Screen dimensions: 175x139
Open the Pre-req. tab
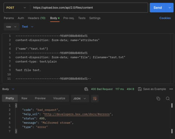coord(69,18)
